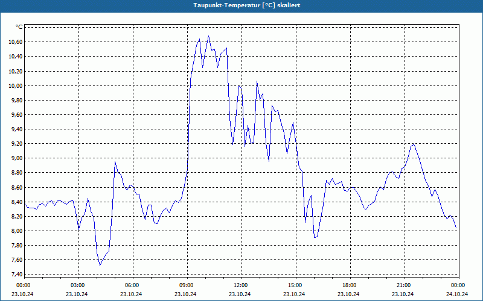The height and width of the screenshot is (301, 483).
Task: Click the '00:00' time label above 24.10.24
Action: point(458,285)
